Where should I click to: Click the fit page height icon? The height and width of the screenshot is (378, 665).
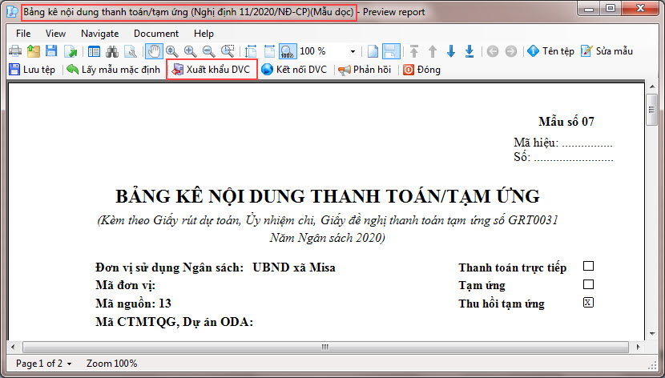251,51
